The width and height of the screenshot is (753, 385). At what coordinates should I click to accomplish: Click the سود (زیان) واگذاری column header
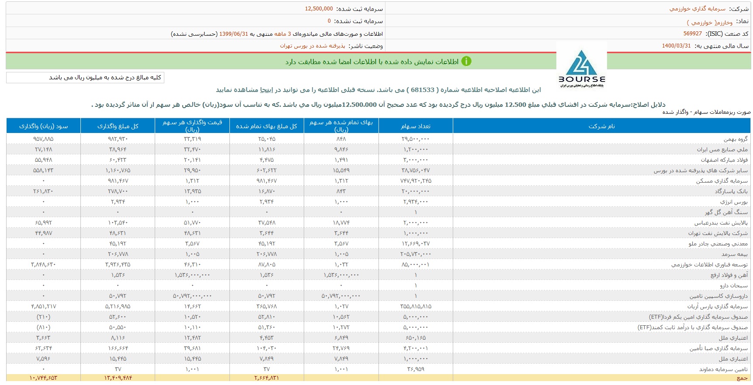click(44, 126)
